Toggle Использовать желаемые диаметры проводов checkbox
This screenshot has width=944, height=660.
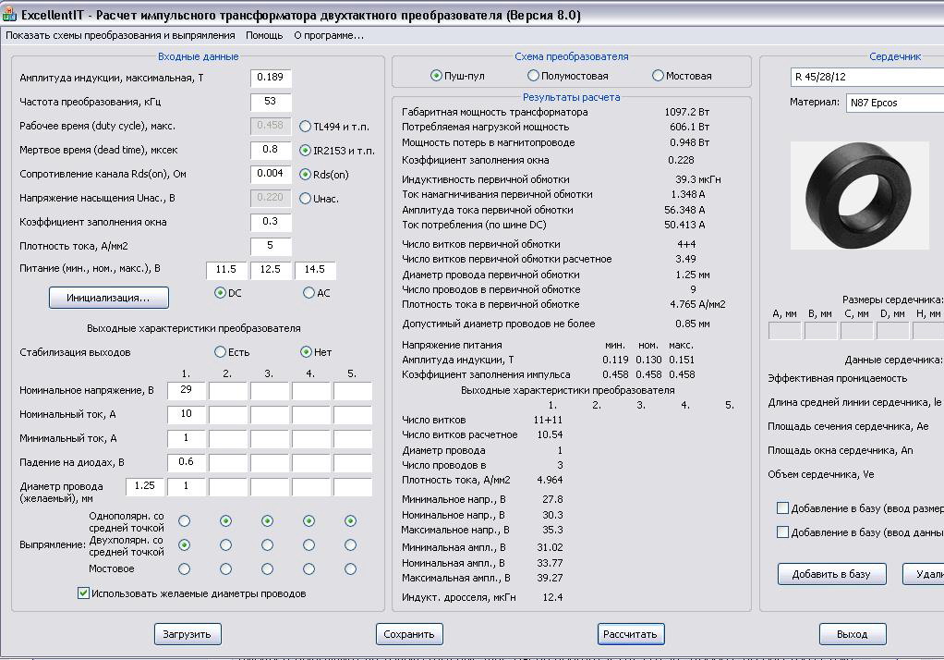[84, 593]
